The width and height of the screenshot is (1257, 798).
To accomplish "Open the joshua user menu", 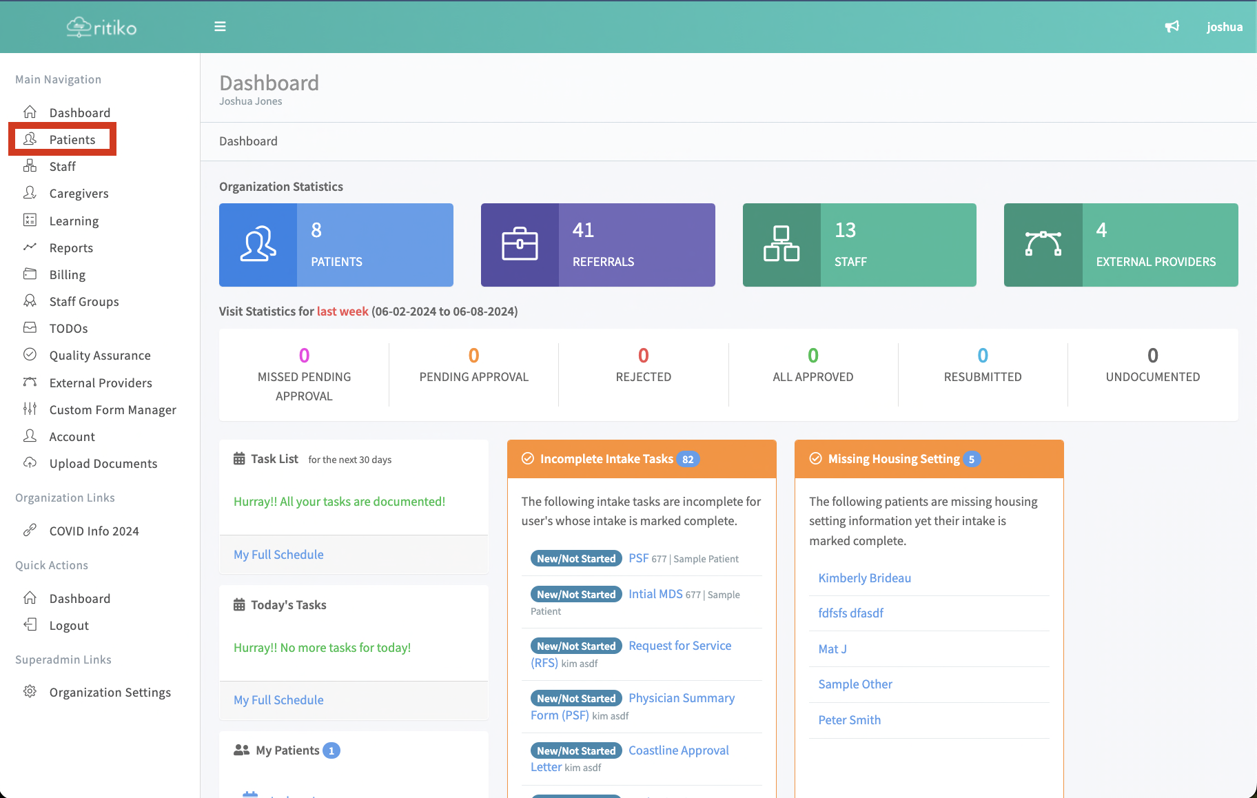I will 1224,27.
